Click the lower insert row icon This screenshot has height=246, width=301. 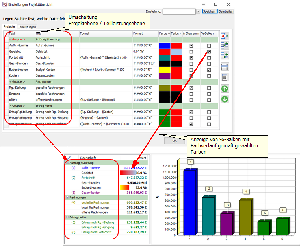click(x=225, y=55)
